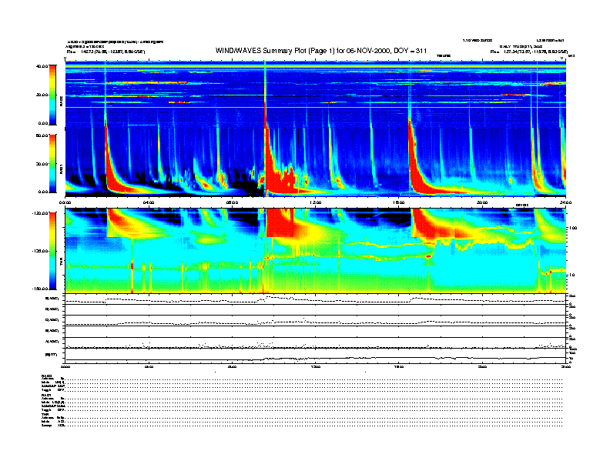Click the TNR panel color scale bar

pyautogui.click(x=54, y=251)
